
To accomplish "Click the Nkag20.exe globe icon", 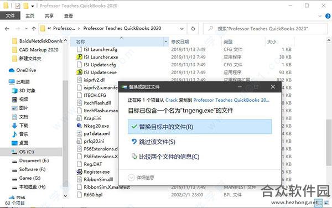I will (x=79, y=126).
